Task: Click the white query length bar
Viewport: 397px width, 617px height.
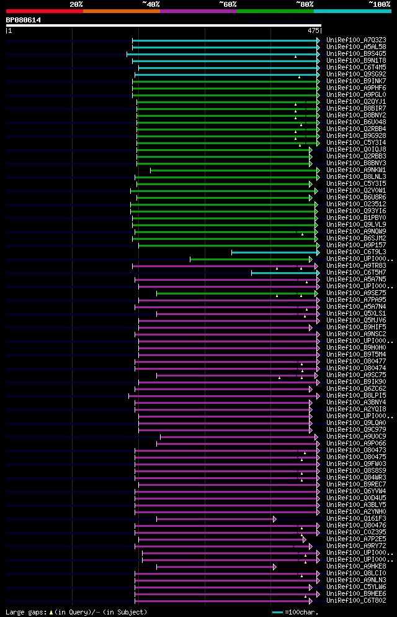Action: pos(164,25)
